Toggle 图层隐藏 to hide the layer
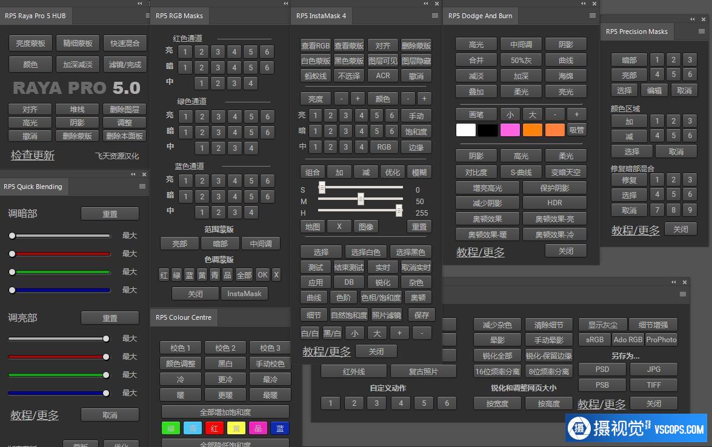This screenshot has height=447, width=712. click(x=416, y=61)
